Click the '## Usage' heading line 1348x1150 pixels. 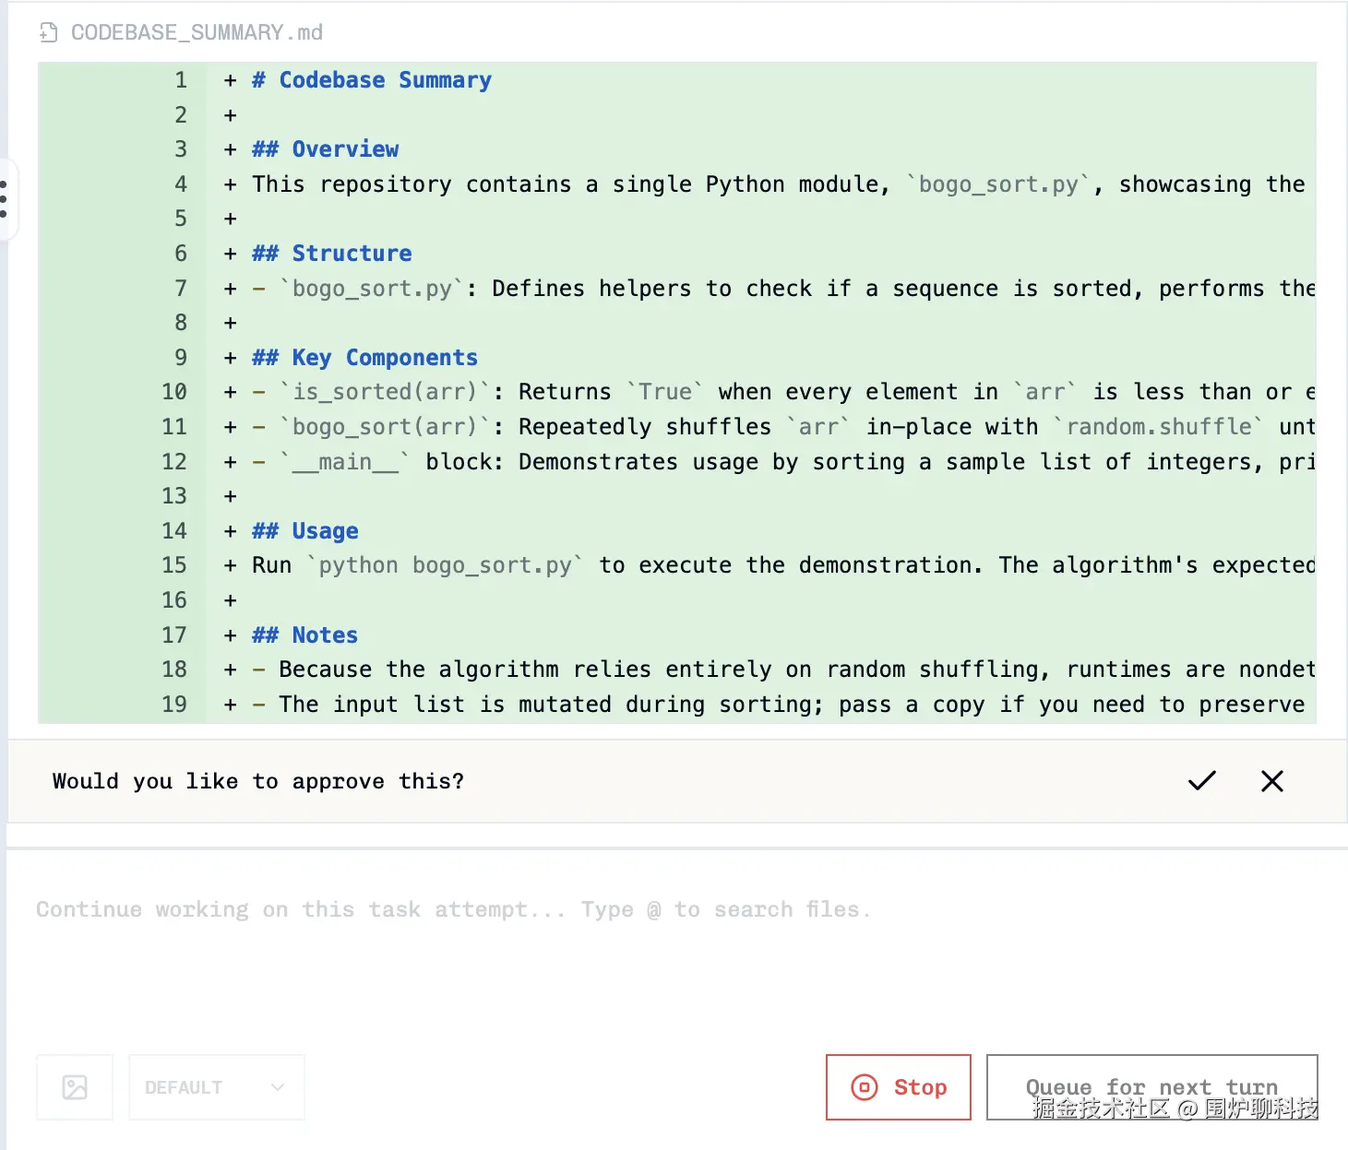tap(305, 531)
